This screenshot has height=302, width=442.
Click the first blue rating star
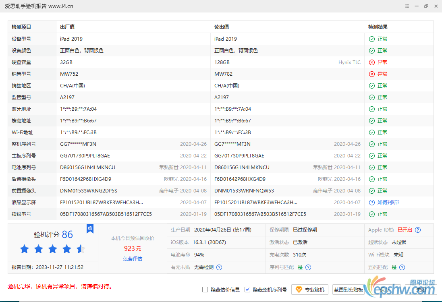point(25,249)
